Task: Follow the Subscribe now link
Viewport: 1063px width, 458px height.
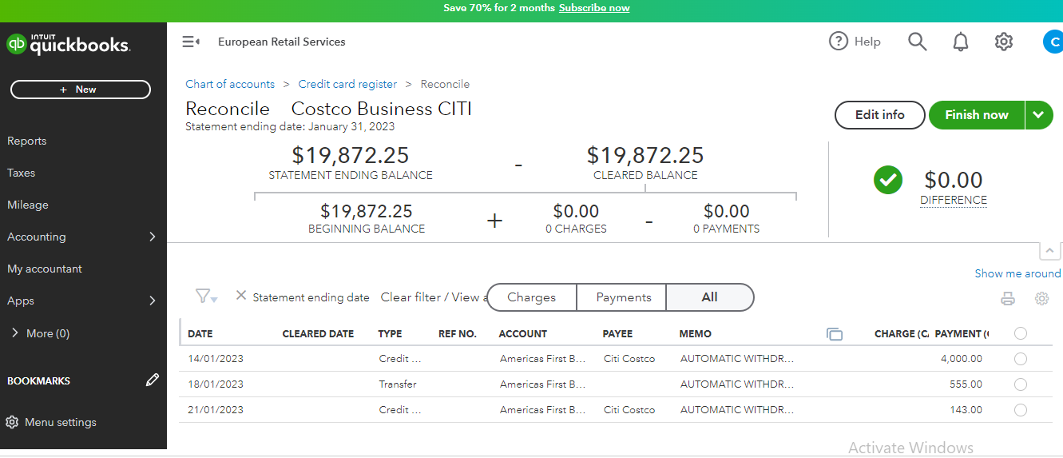Action: [x=594, y=8]
